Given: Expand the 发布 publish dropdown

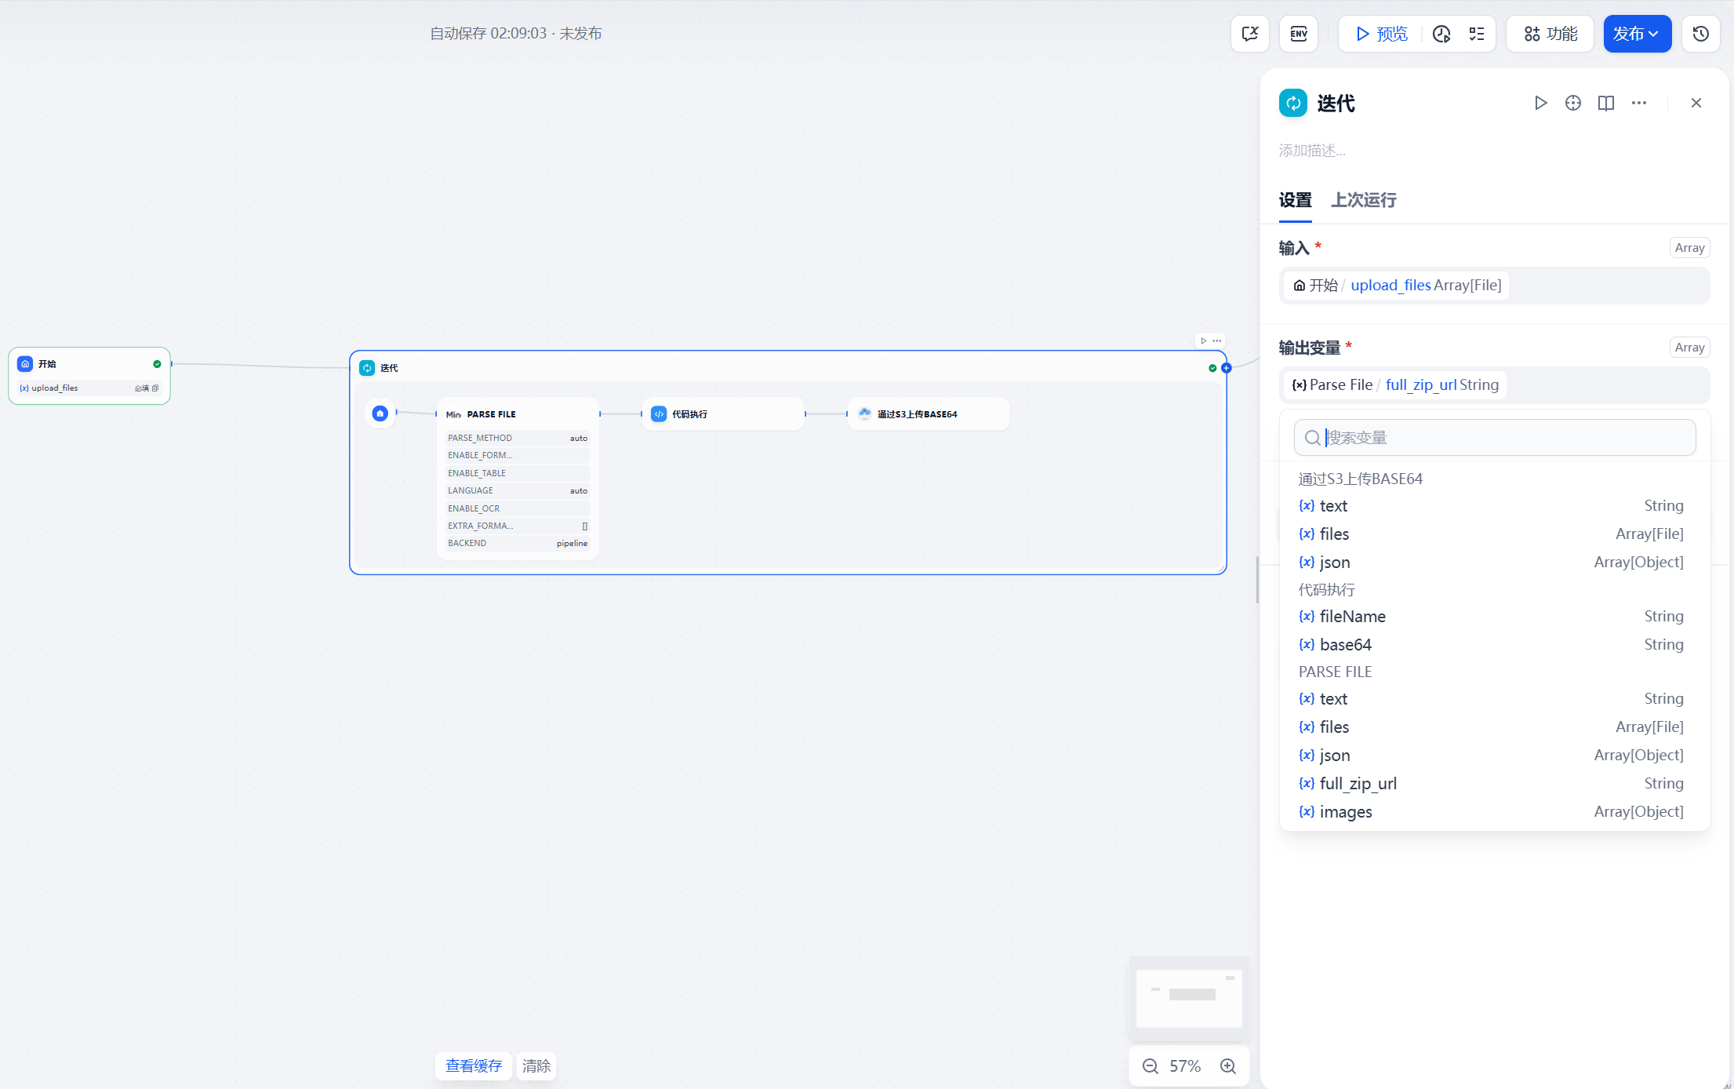Looking at the screenshot, I should [x=1637, y=34].
